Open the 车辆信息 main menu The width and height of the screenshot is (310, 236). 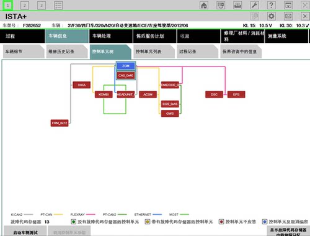tap(67, 36)
